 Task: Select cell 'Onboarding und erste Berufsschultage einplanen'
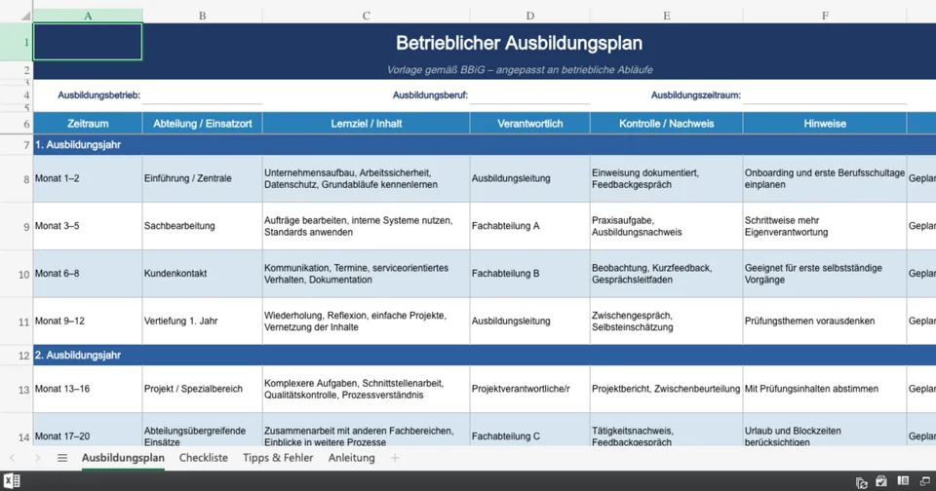pyautogui.click(x=825, y=178)
